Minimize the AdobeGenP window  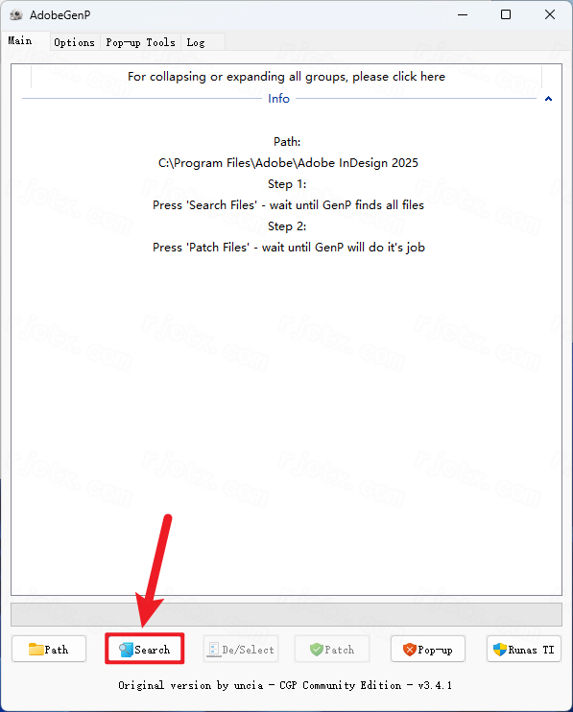tap(463, 15)
